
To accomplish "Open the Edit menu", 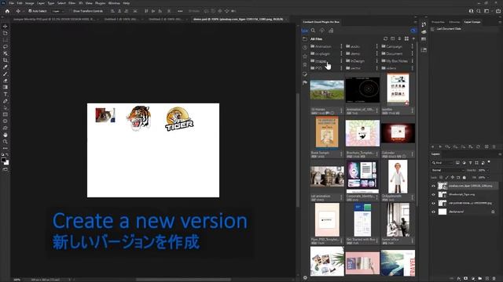I will tap(20, 3).
